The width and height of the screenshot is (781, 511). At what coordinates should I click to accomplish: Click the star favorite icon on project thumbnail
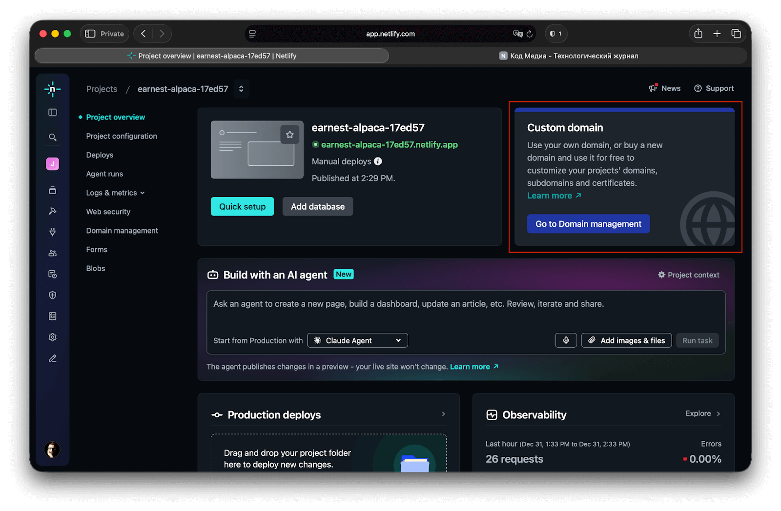pos(289,135)
